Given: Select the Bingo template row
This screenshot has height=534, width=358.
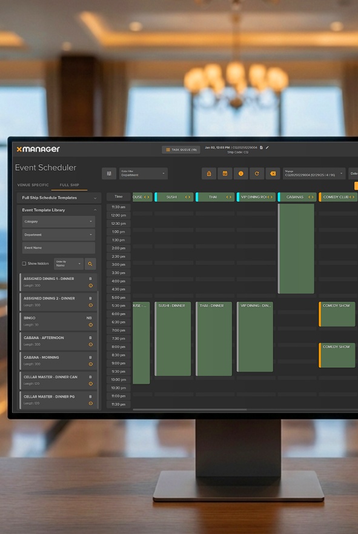Looking at the screenshot, I should coord(59,321).
